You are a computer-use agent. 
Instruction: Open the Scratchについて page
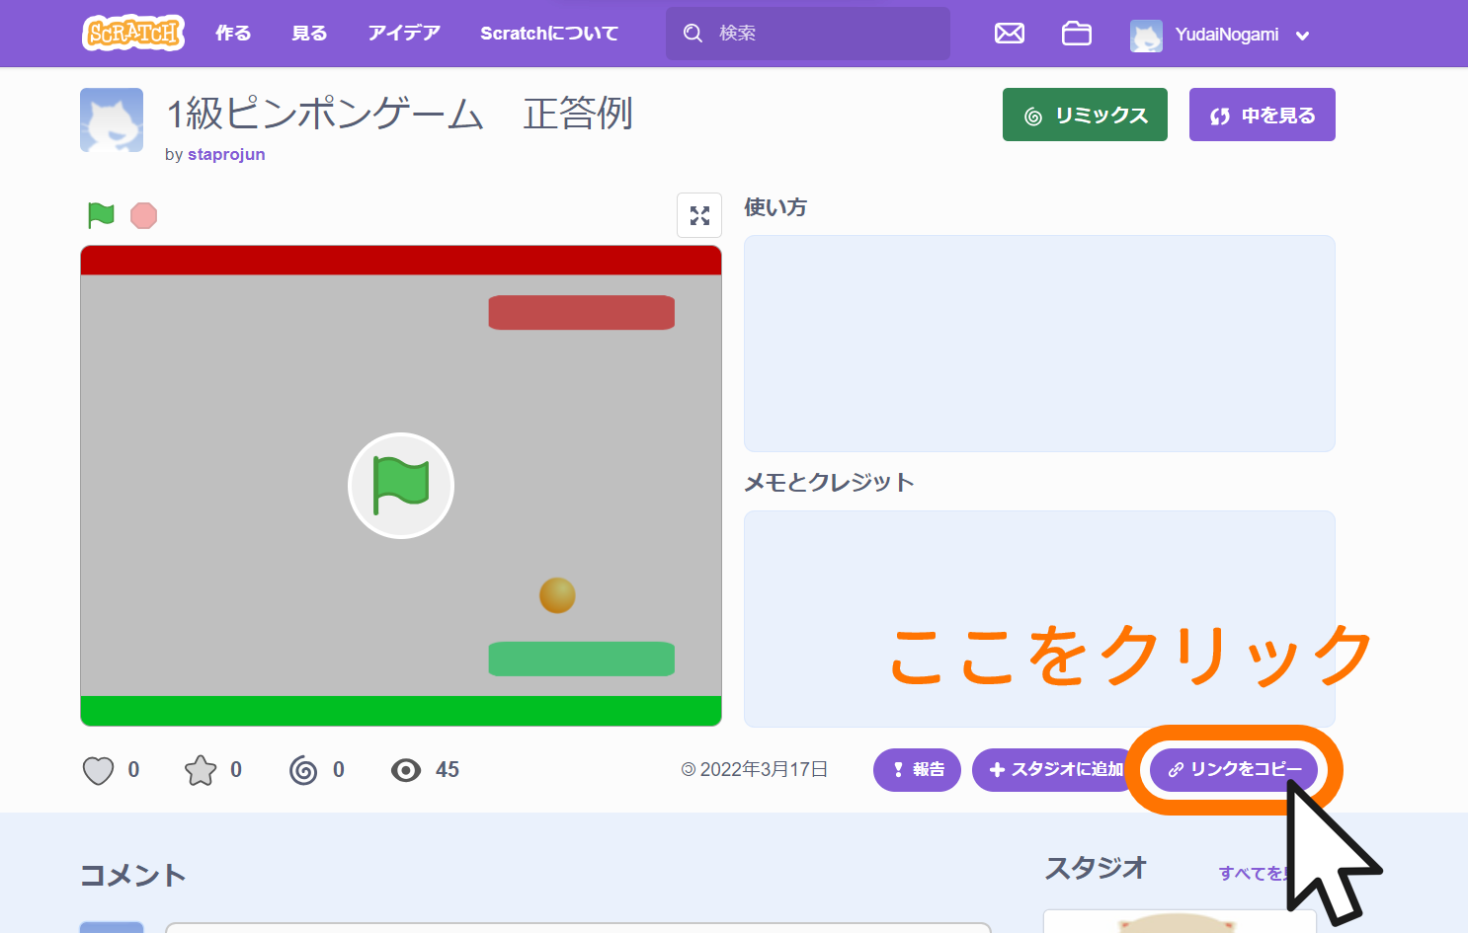click(x=548, y=33)
